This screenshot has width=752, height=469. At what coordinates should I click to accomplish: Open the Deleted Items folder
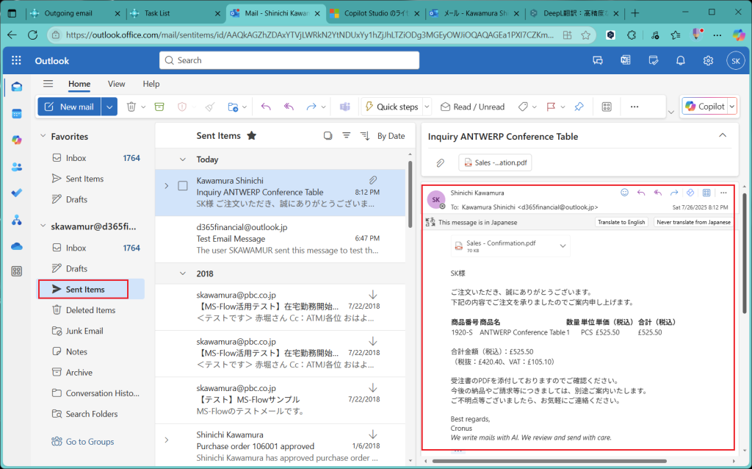90,310
